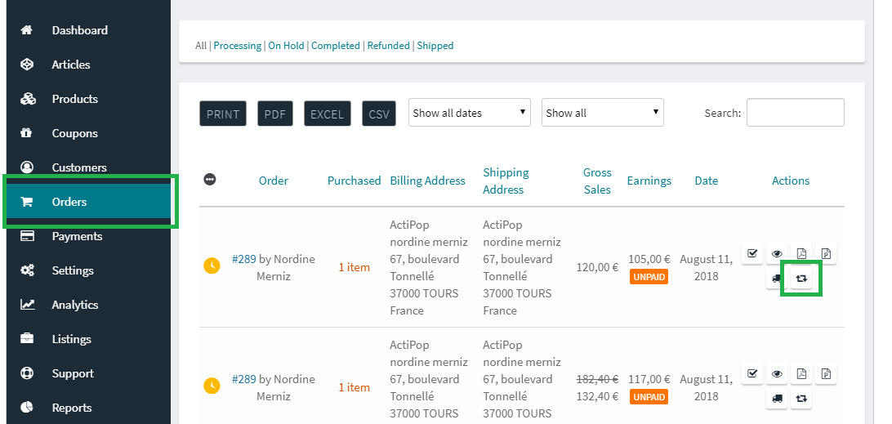Filter orders by the Processing link

click(x=238, y=46)
